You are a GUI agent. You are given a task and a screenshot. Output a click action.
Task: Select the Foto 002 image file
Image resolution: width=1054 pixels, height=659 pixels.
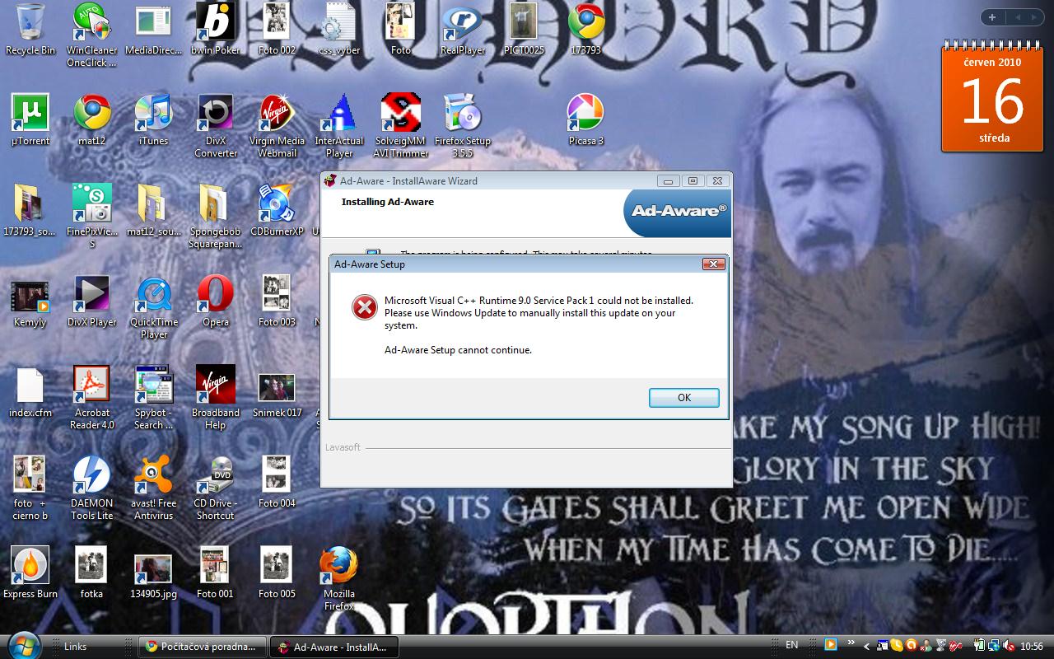[x=277, y=29]
